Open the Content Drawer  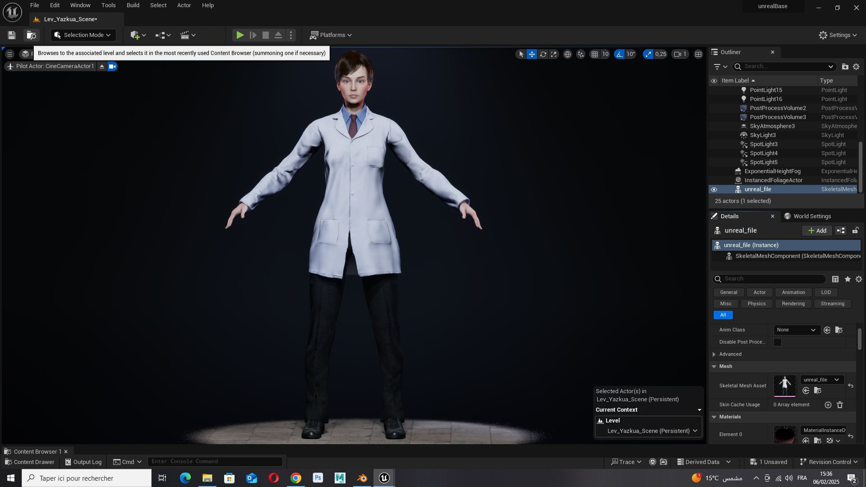pyautogui.click(x=29, y=462)
